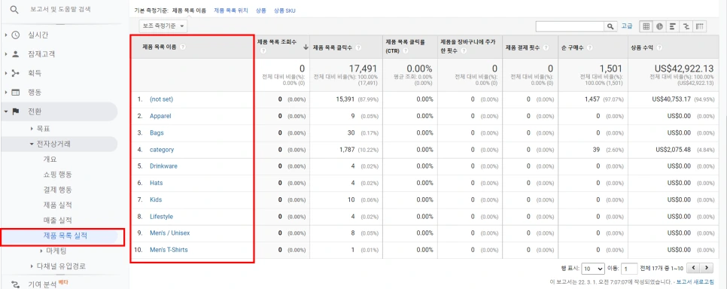The width and height of the screenshot is (727, 289).
Task: Expand the 실시간 section arrow
Action: 5,35
